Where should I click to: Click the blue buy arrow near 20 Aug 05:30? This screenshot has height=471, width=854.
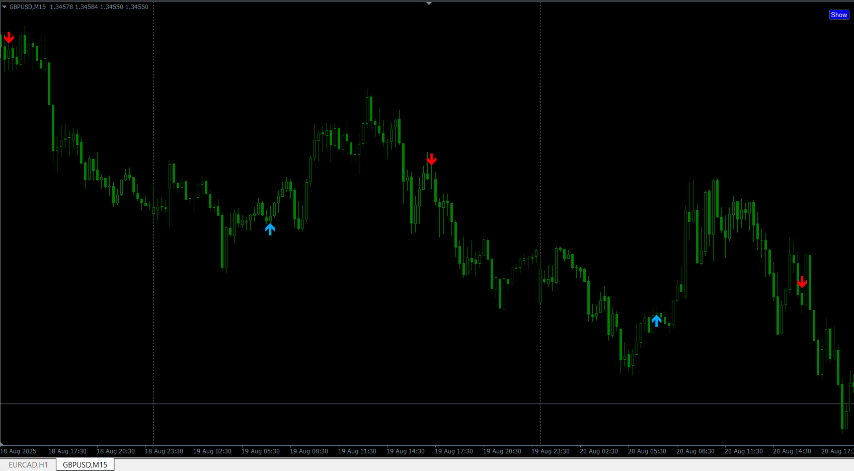656,321
